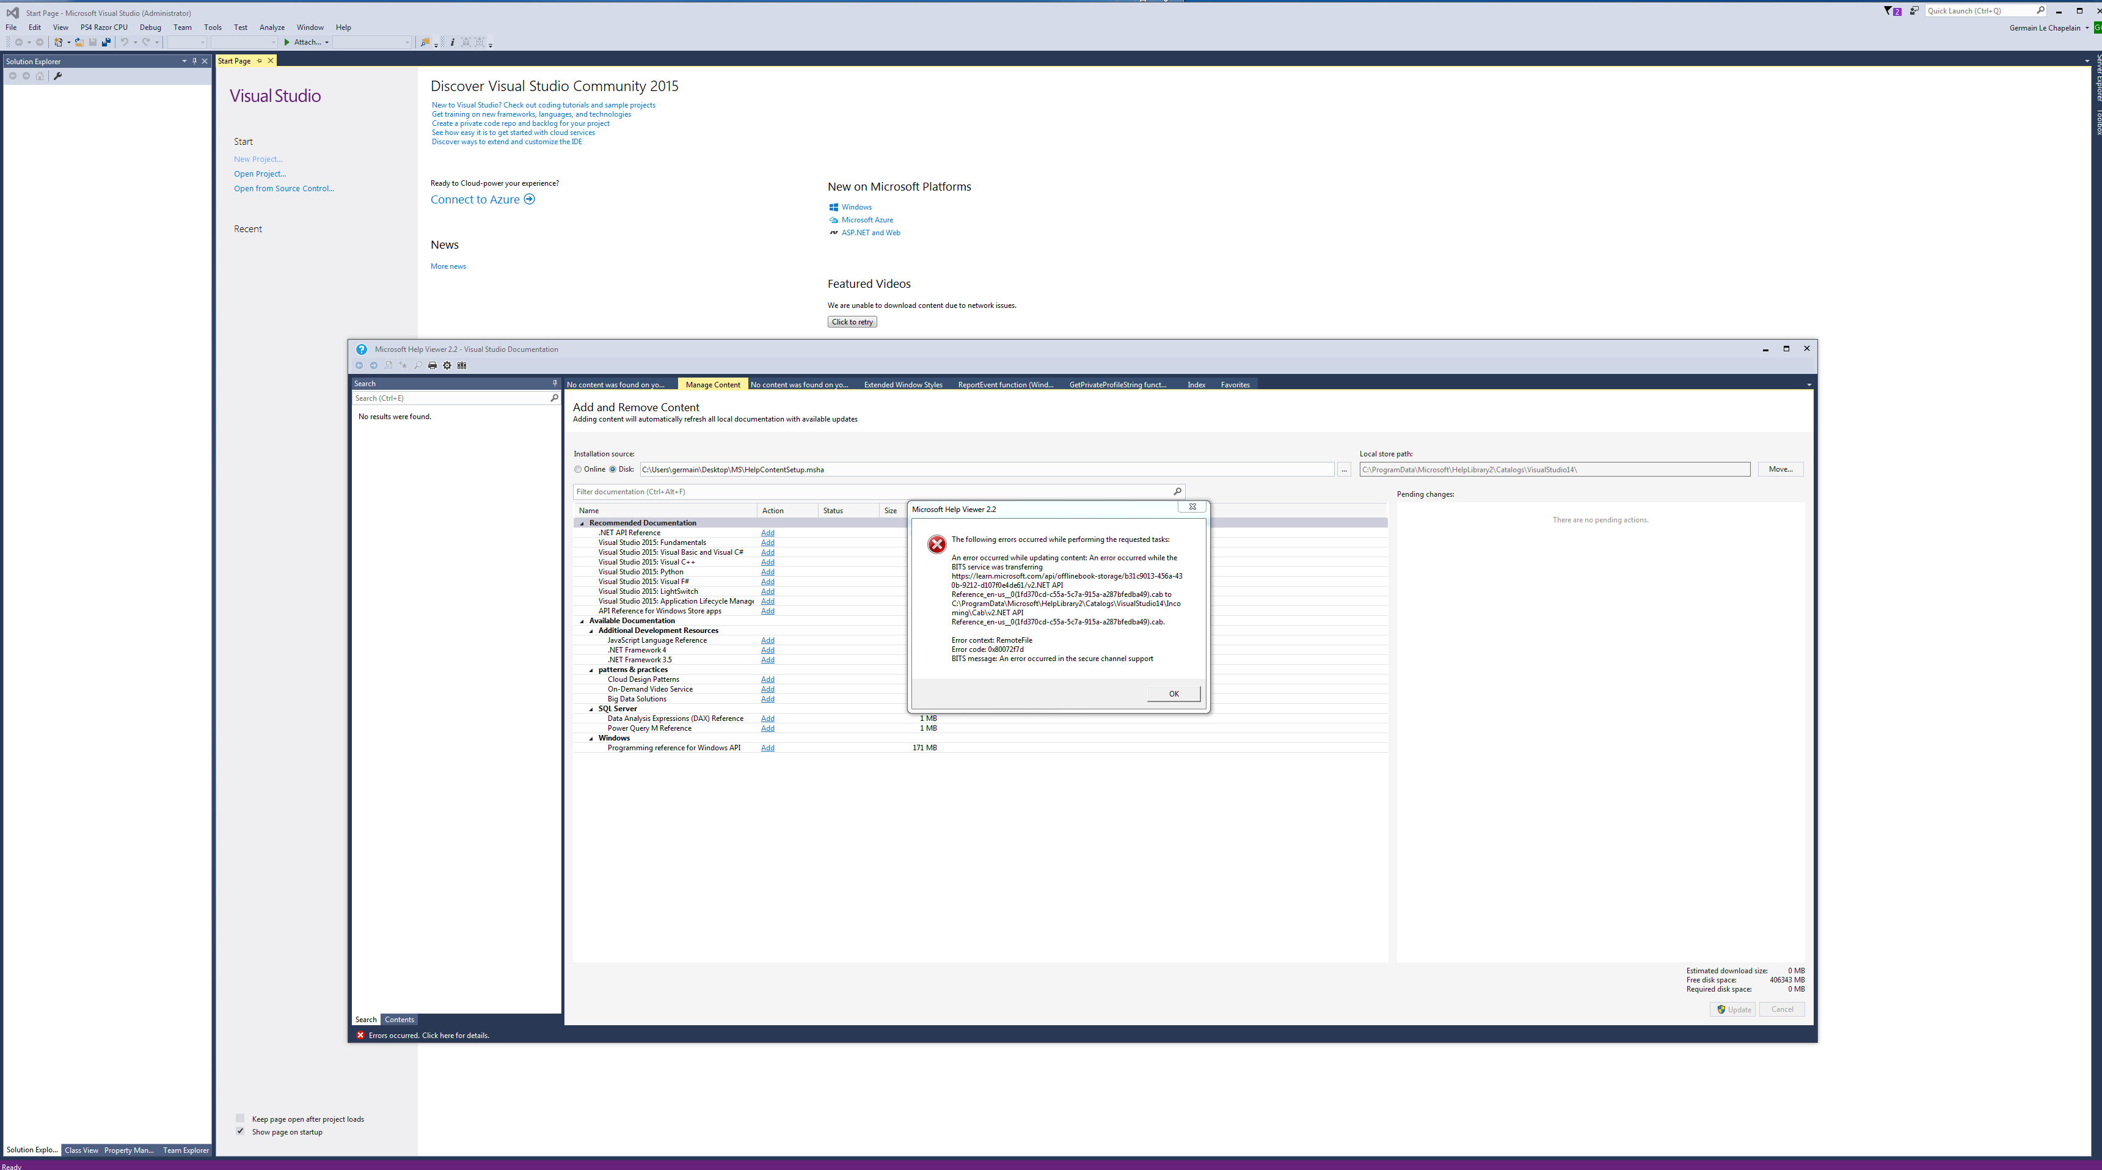Click the Find in Files toolbar icon
This screenshot has height=1170, width=2102.
pyautogui.click(x=425, y=42)
